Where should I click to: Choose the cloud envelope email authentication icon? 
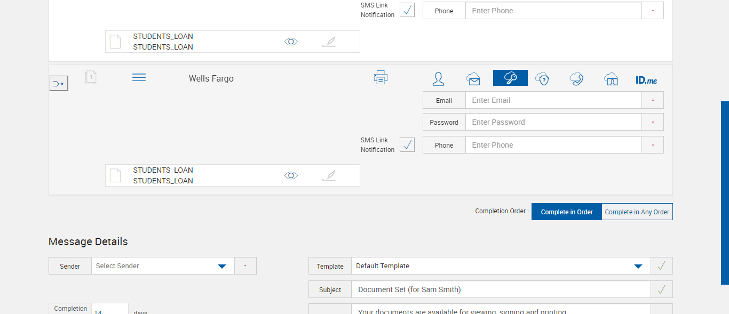[473, 79]
